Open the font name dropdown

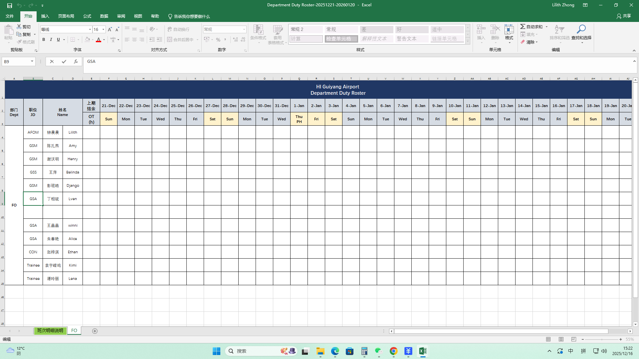coord(90,30)
